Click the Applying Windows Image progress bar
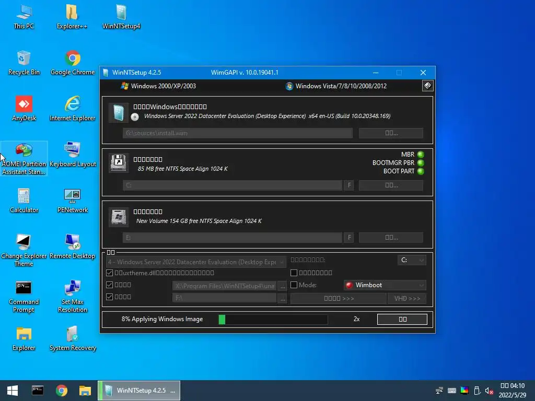The height and width of the screenshot is (401, 535). click(273, 319)
